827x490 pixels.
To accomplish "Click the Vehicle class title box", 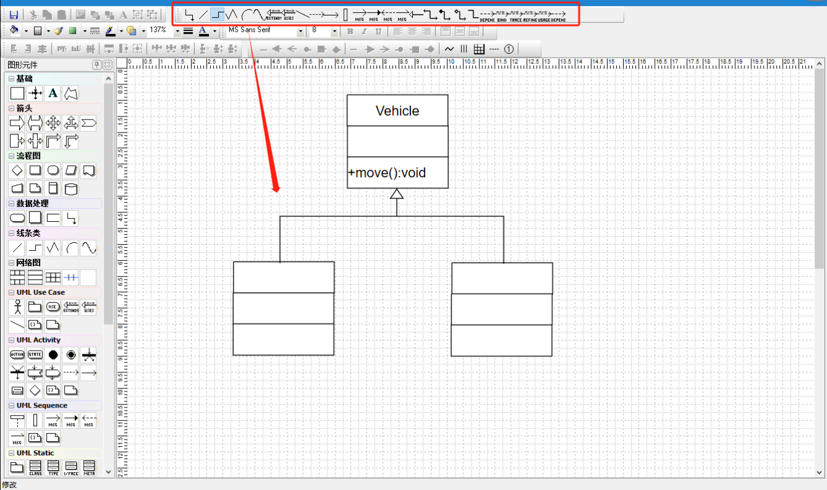I will click(397, 111).
